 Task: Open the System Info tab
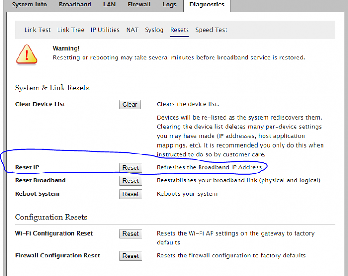(29, 5)
